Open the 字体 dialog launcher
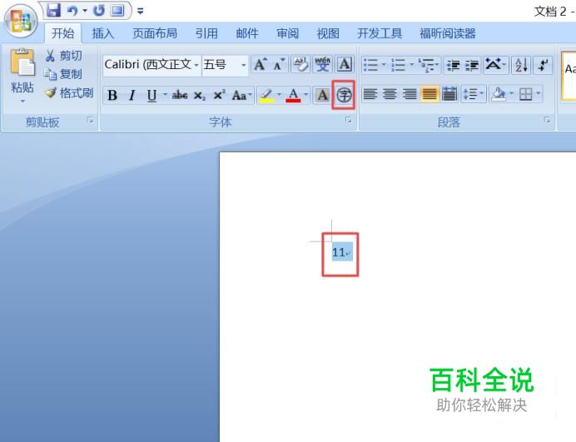The height and width of the screenshot is (442, 576). coord(349,120)
